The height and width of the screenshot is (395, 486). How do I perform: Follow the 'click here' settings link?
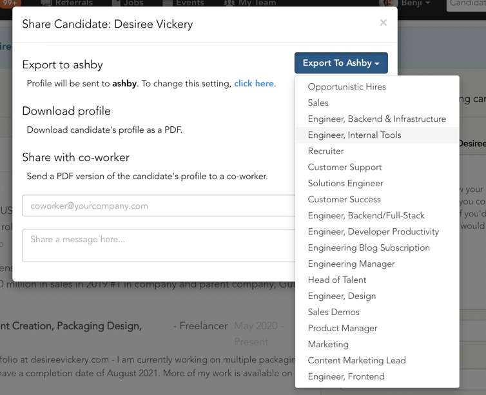point(254,84)
